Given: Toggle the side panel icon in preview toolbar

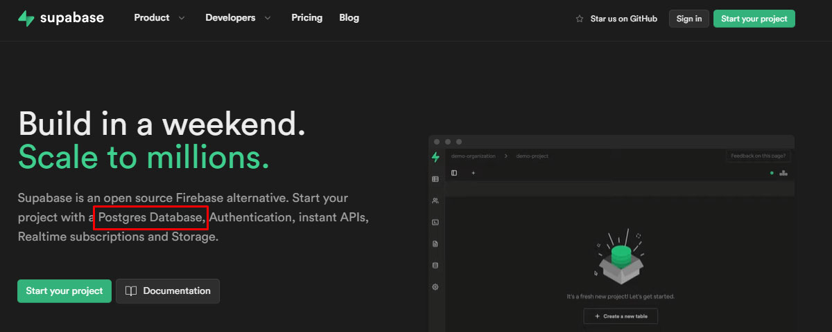Looking at the screenshot, I should (454, 173).
